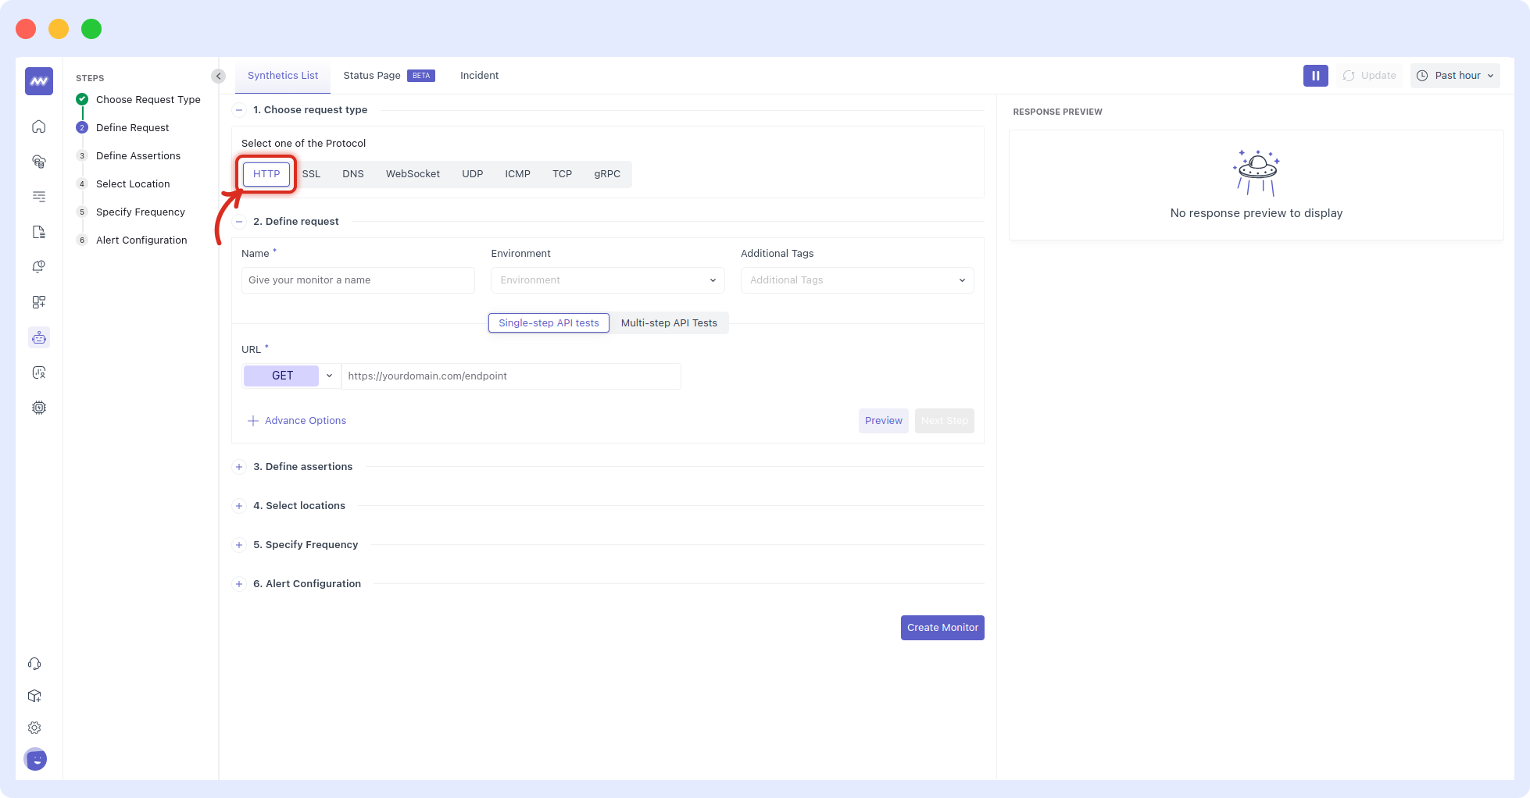Open the Incident tab
This screenshot has height=798, width=1530.
point(479,75)
